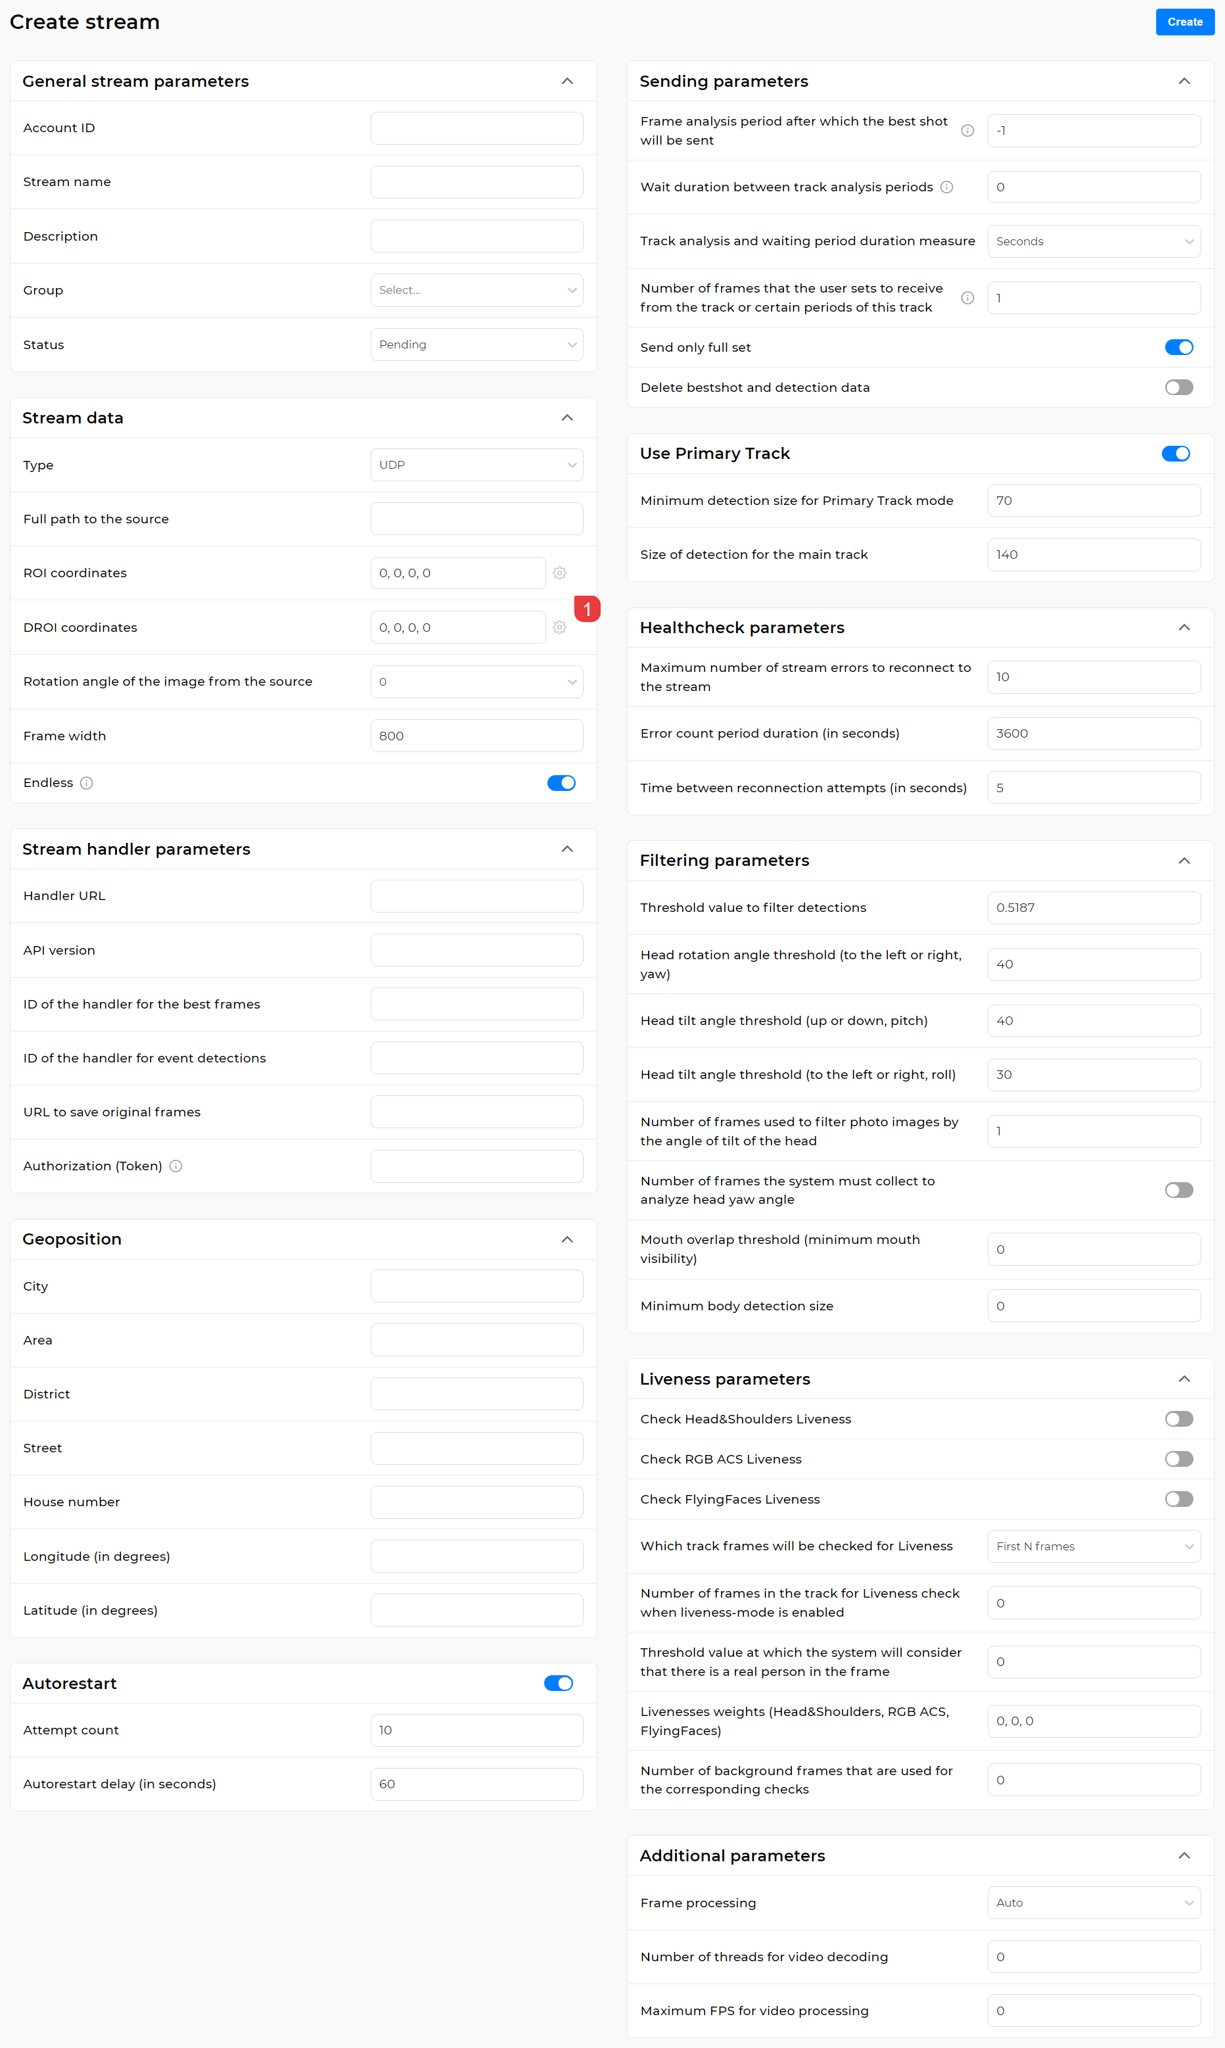Change stream Type from UDP

476,464
